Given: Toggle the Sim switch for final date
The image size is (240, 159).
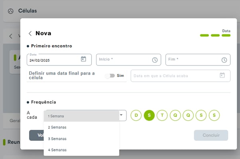Looking at the screenshot, I should 110,76.
